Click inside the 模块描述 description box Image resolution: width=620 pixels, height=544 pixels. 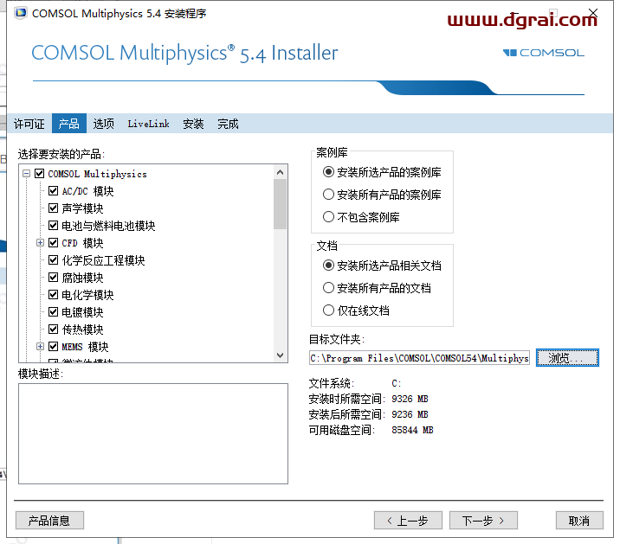153,433
